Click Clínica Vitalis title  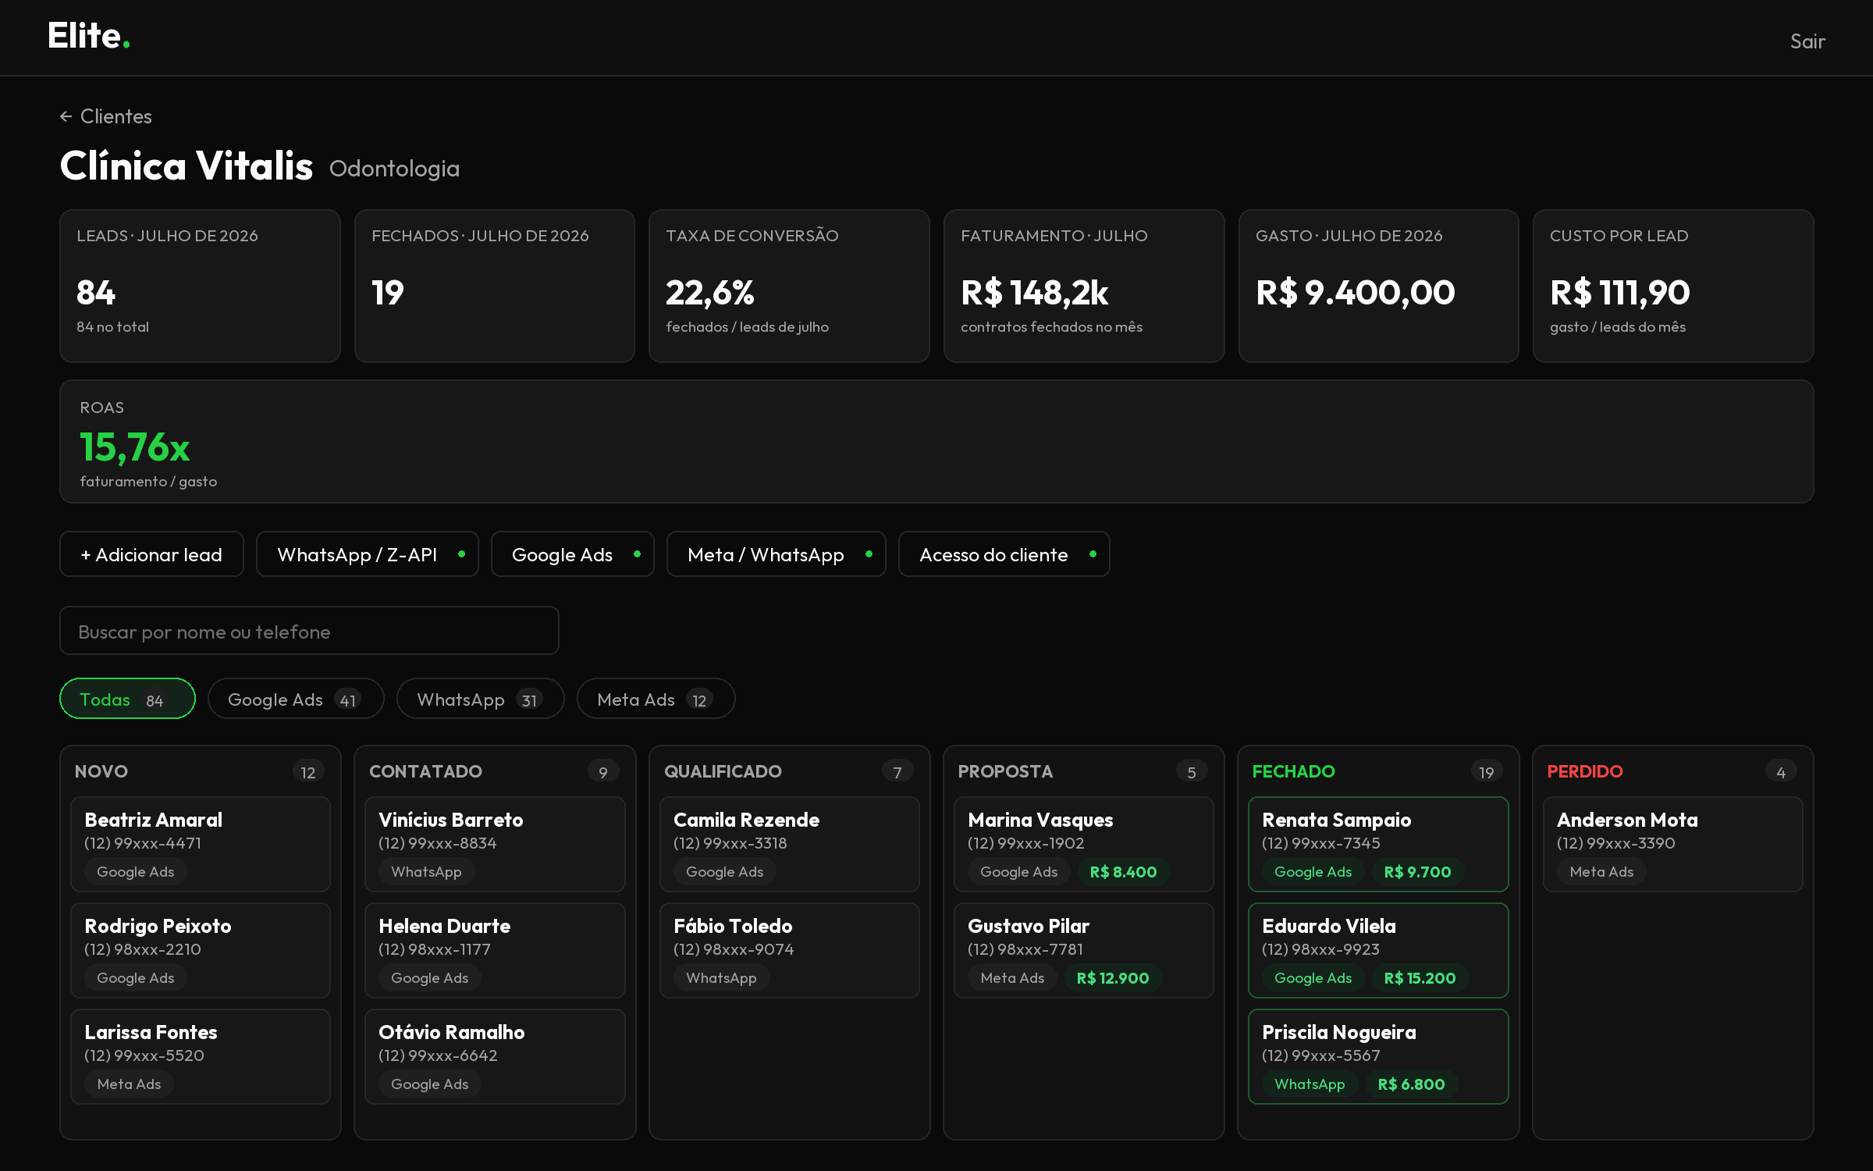(187, 166)
